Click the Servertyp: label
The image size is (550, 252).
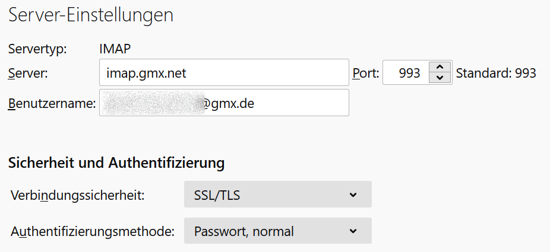[37, 49]
